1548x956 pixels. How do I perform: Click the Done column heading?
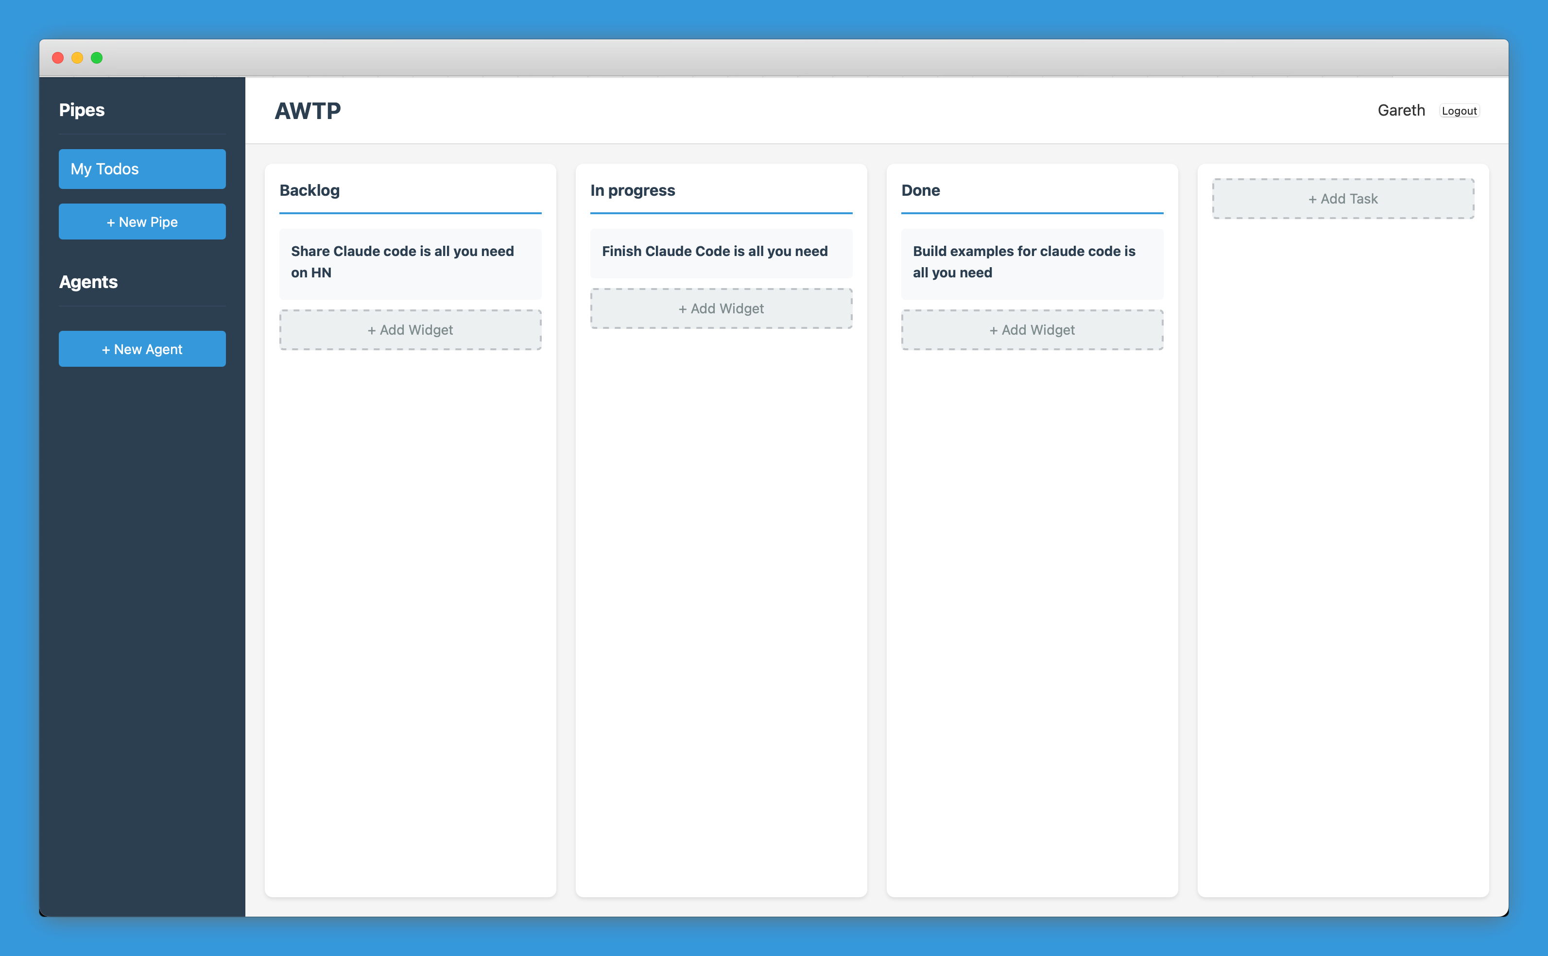[920, 190]
